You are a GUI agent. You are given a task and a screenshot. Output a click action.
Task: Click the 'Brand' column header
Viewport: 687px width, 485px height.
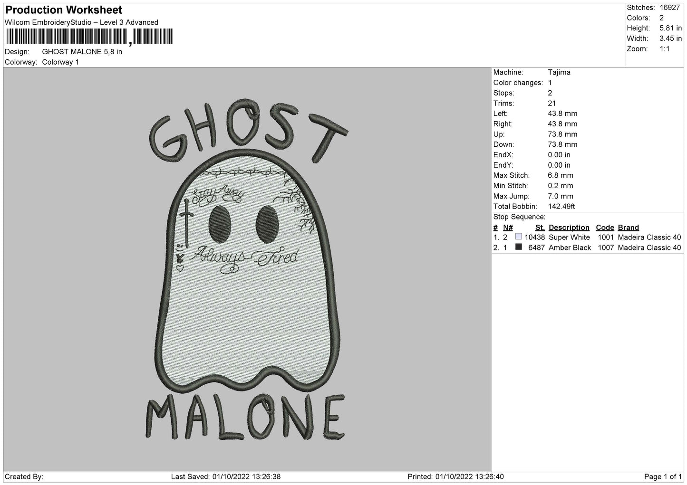pos(629,228)
